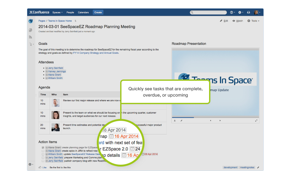Go to the previous presentation slide

click(x=210, y=121)
